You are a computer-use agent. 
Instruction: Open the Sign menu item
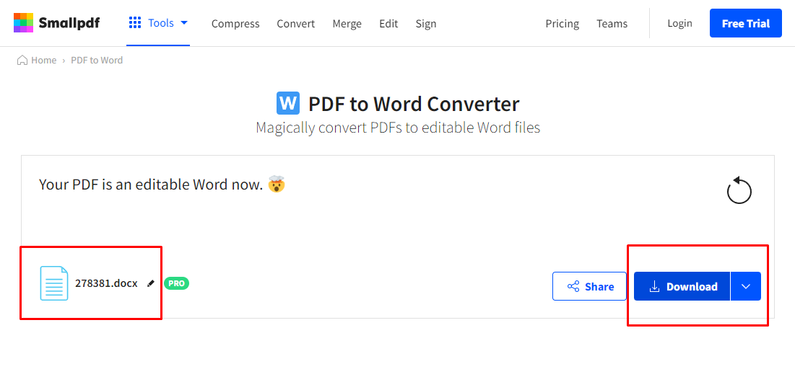426,23
